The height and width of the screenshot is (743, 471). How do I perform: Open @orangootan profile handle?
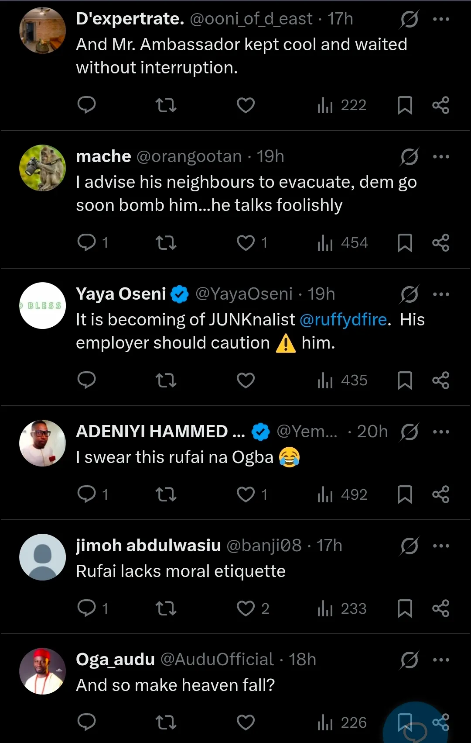tap(189, 157)
